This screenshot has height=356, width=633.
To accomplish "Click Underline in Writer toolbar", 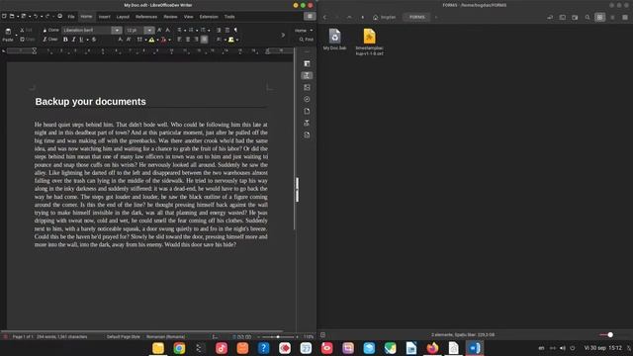I will click(x=81, y=40).
